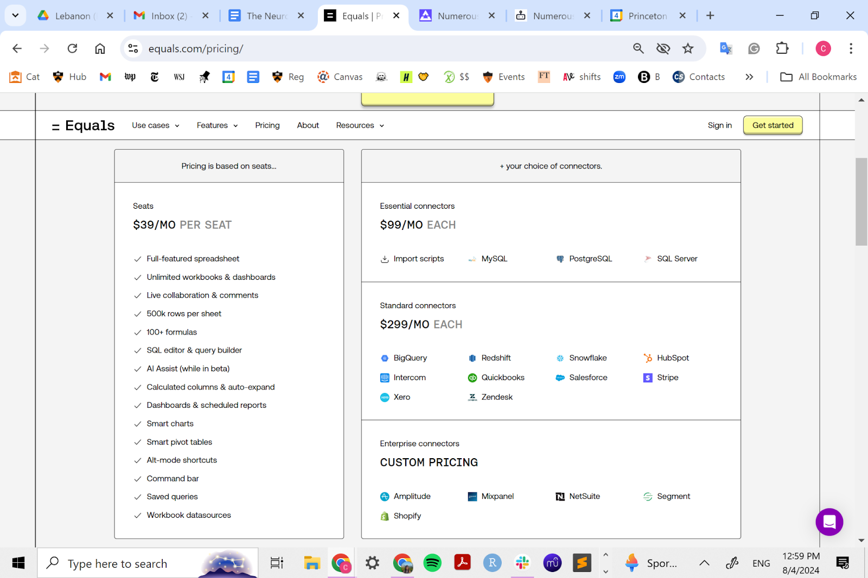
Task: Click the Snowflake connector icon
Action: pos(560,358)
